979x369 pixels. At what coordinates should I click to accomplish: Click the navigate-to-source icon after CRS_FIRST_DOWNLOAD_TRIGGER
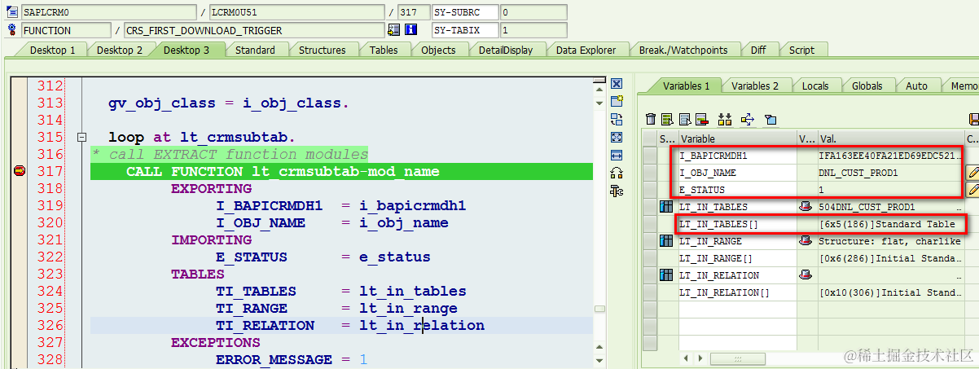pyautogui.click(x=394, y=30)
